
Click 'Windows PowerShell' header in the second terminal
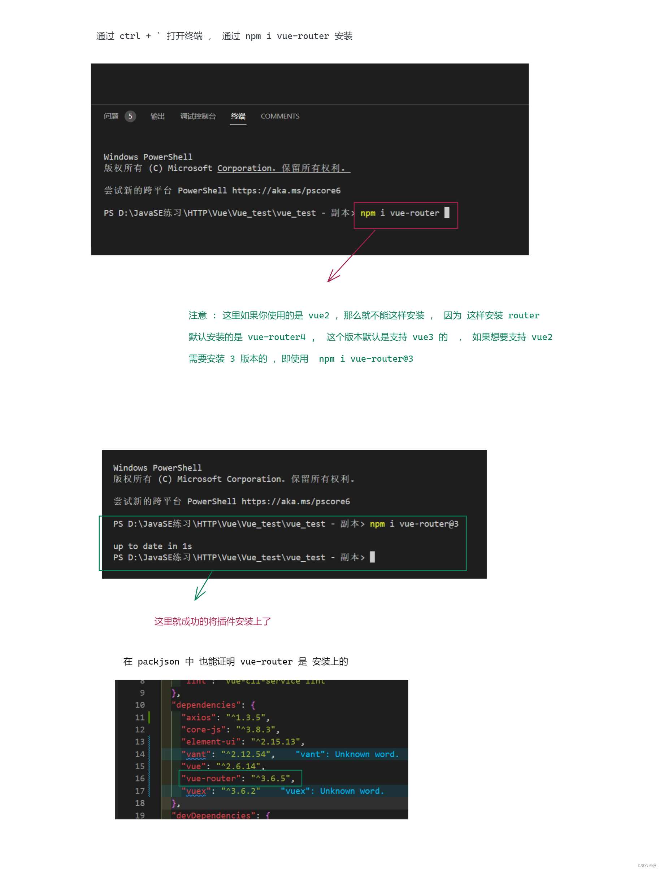point(158,468)
